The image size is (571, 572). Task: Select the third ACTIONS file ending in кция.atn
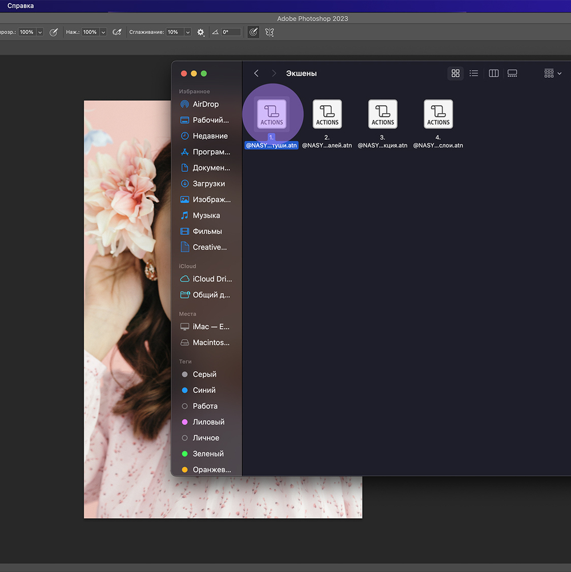(383, 114)
